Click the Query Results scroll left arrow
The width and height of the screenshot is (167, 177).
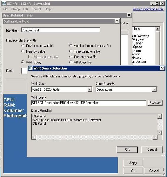tap(34, 137)
